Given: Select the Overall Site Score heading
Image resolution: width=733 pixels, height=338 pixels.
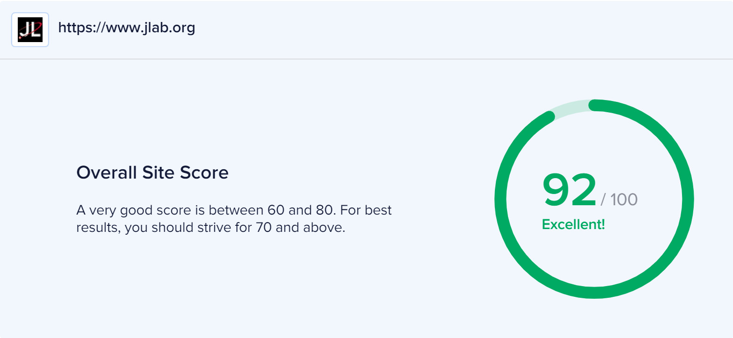Looking at the screenshot, I should [x=152, y=173].
